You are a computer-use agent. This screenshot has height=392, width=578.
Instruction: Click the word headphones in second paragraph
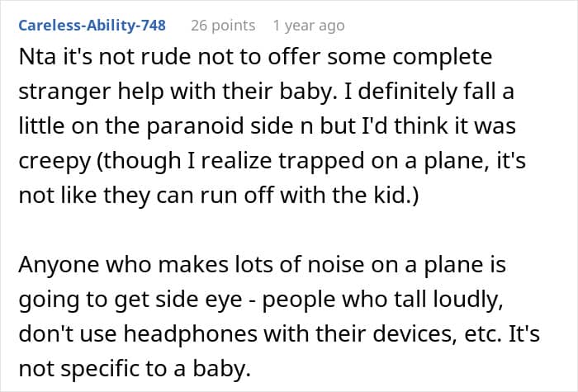(x=190, y=333)
